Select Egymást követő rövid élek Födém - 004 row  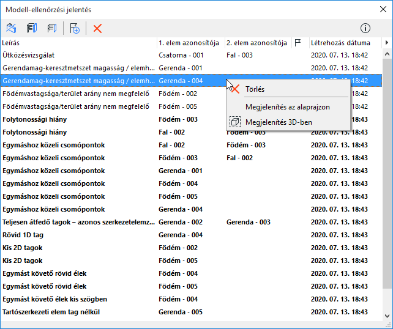pos(192,273)
